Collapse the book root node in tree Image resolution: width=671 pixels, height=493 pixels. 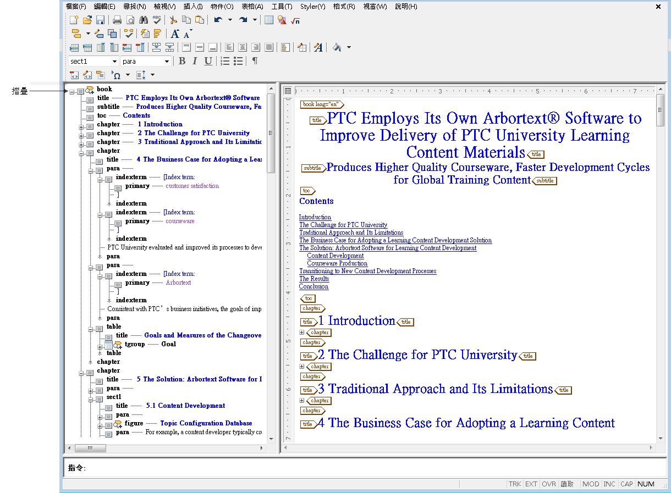(x=72, y=91)
